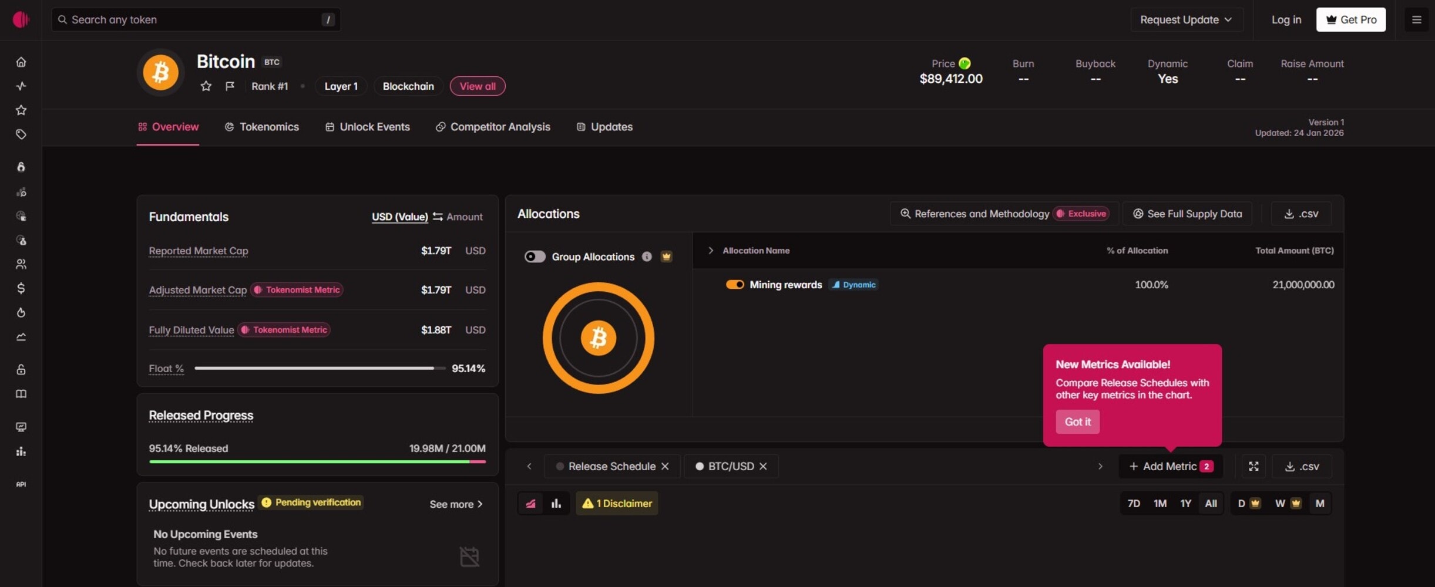
Task: Expand the Allocation Name column chevron
Action: point(711,251)
